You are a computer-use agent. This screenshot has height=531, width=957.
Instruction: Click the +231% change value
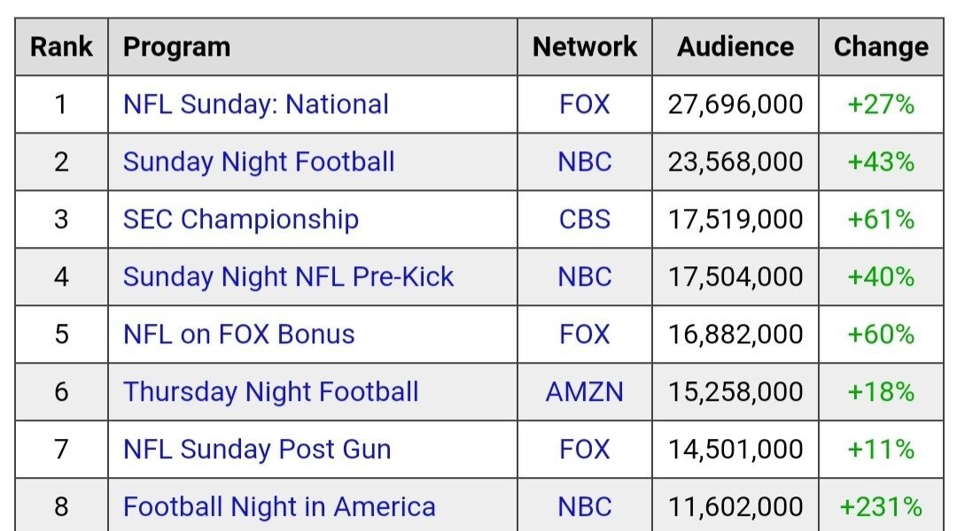[x=881, y=507]
